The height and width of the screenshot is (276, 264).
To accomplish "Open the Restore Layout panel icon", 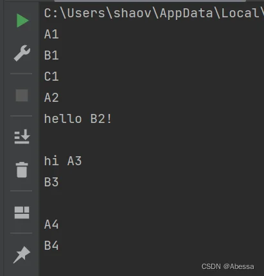I will (22, 213).
